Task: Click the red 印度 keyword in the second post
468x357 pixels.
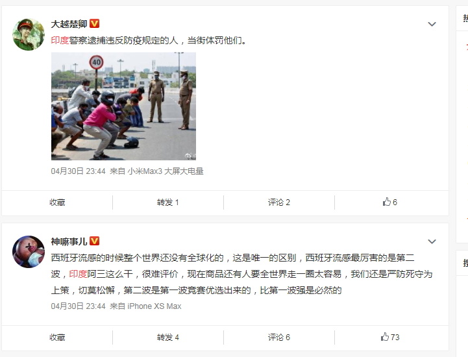Action: [78, 274]
